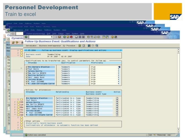Click last monitor icon in application toolbar

(x=97, y=46)
